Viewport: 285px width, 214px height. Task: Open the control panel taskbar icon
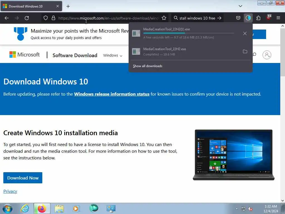coord(111,208)
